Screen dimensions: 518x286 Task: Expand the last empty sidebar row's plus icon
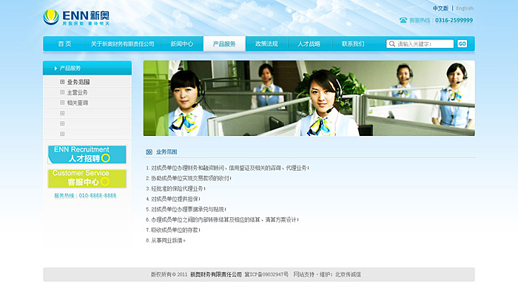62,134
